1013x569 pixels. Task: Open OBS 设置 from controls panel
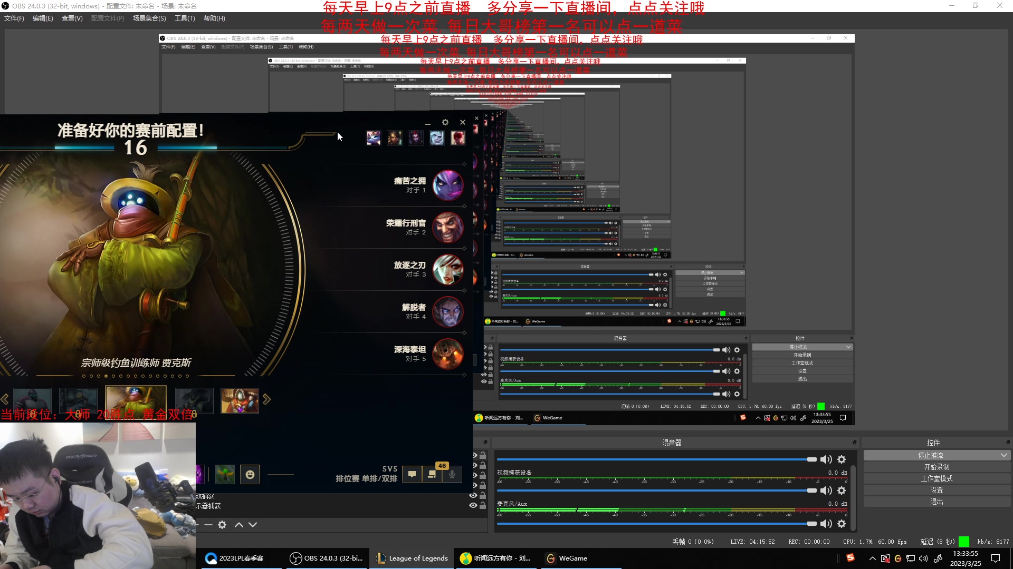coord(937,490)
